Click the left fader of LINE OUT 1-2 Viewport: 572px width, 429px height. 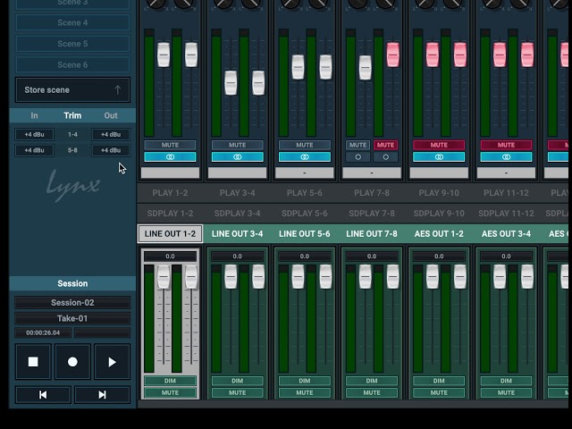164,276
